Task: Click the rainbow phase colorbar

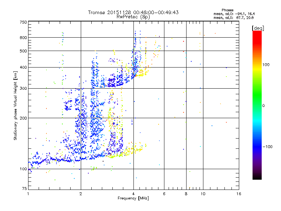Action: pos(257,105)
